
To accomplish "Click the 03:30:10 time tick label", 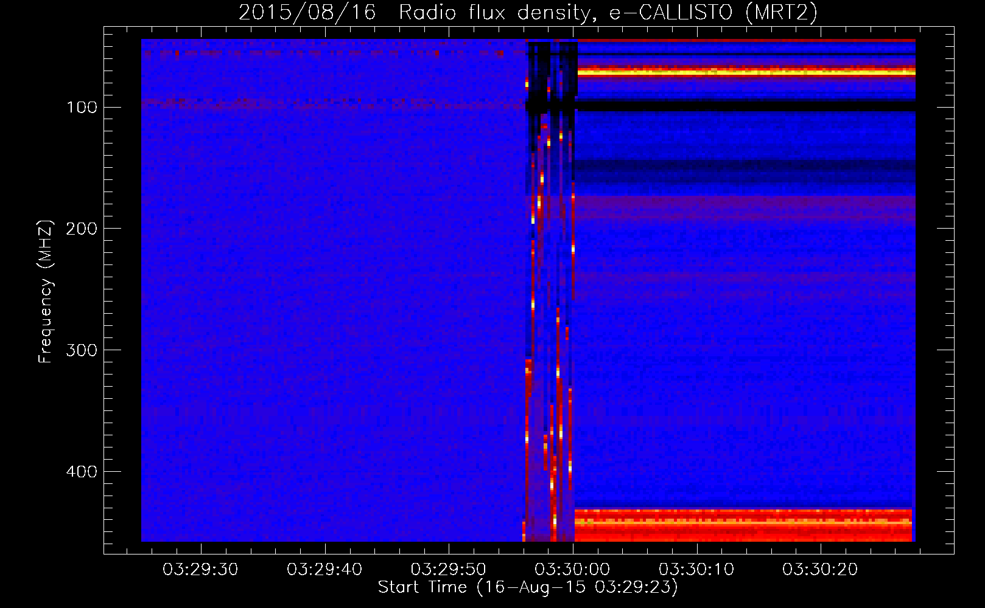I will tap(696, 570).
